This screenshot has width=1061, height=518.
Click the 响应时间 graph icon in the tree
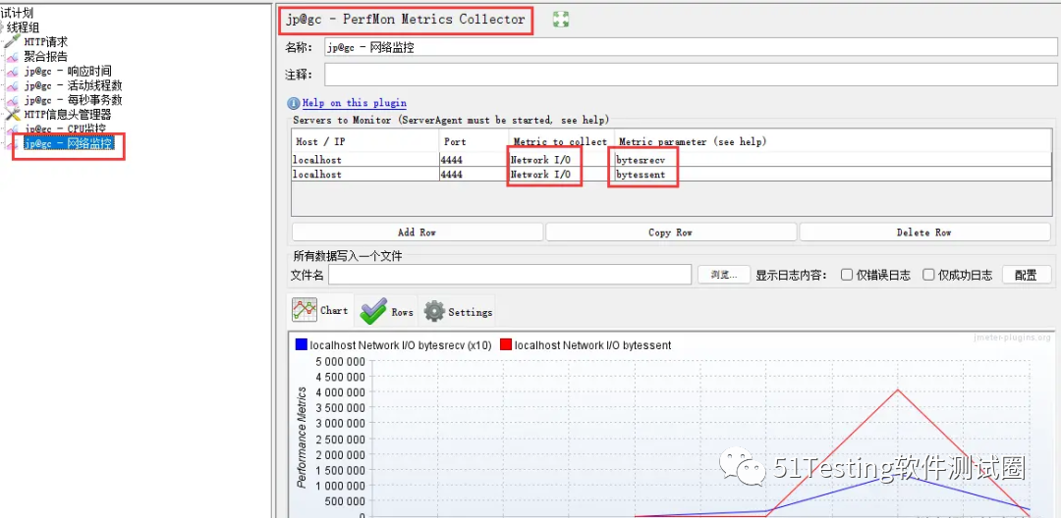pos(12,72)
